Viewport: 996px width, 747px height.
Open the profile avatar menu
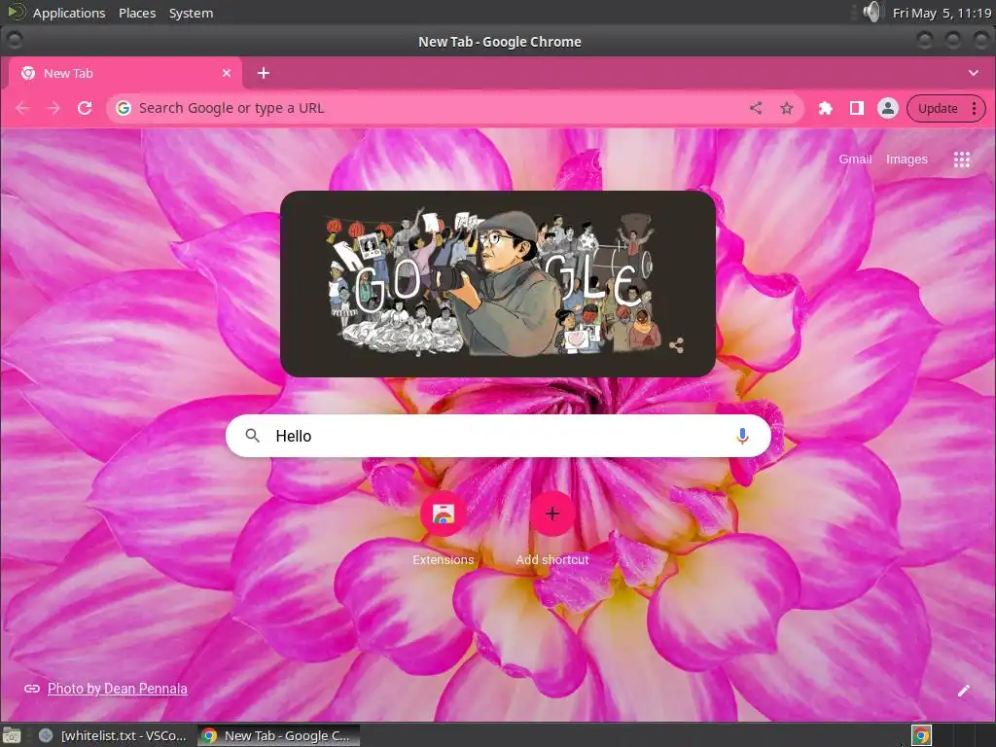point(887,108)
